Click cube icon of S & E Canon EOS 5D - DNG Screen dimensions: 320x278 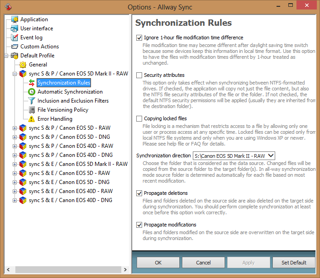click(x=23, y=182)
